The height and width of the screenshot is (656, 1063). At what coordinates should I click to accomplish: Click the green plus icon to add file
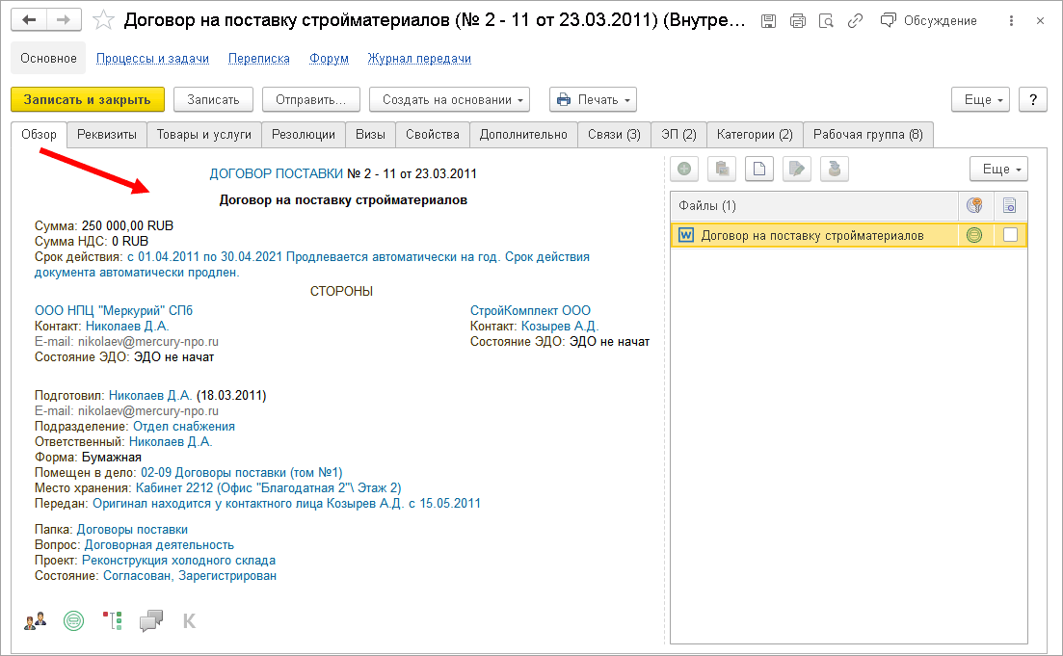(684, 170)
